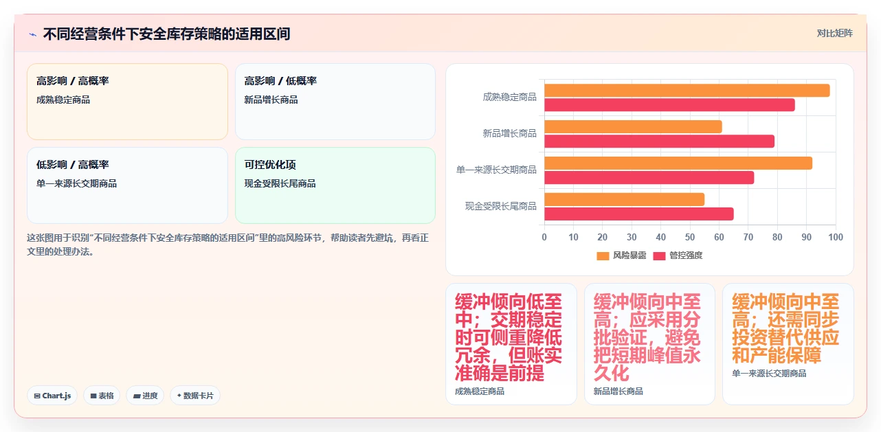Screen dimensions: 881x432
Task: Click the chart axis label 现金受限长尾商品
Action: click(x=501, y=206)
